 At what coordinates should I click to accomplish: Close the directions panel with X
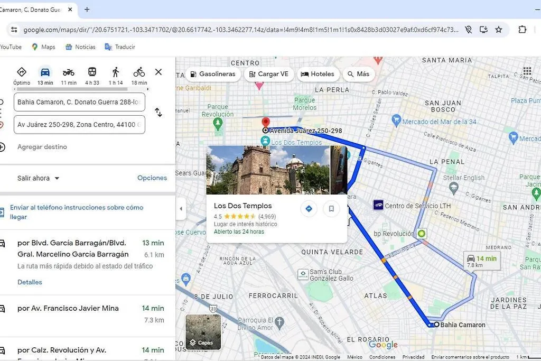pos(158,72)
